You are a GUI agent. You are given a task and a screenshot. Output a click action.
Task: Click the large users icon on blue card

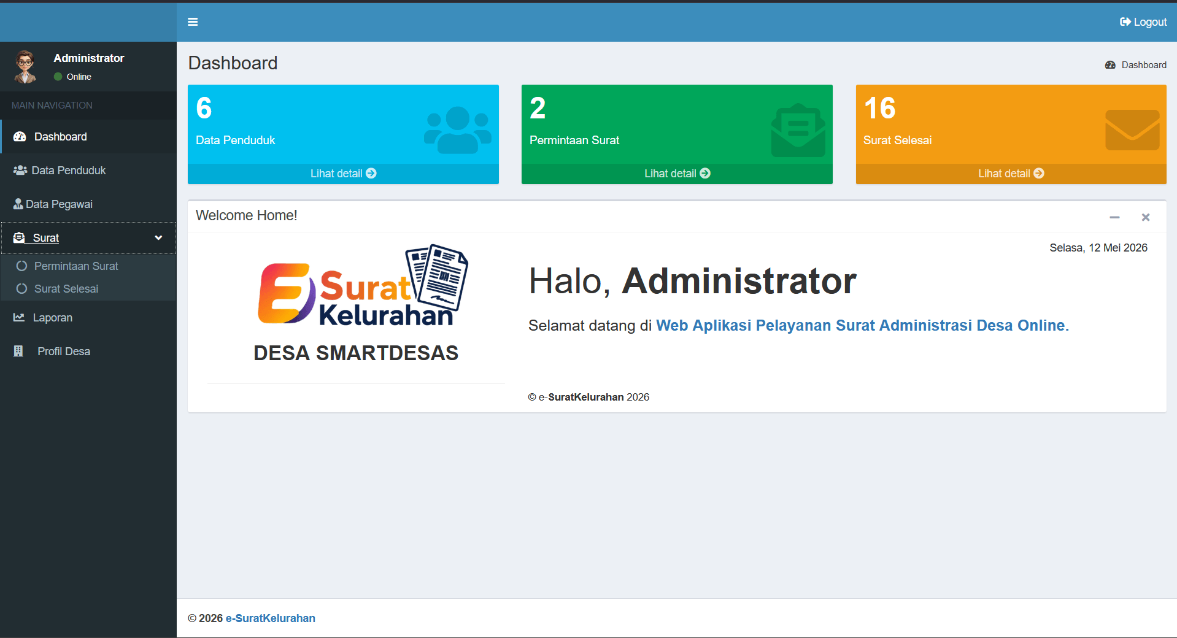click(458, 130)
